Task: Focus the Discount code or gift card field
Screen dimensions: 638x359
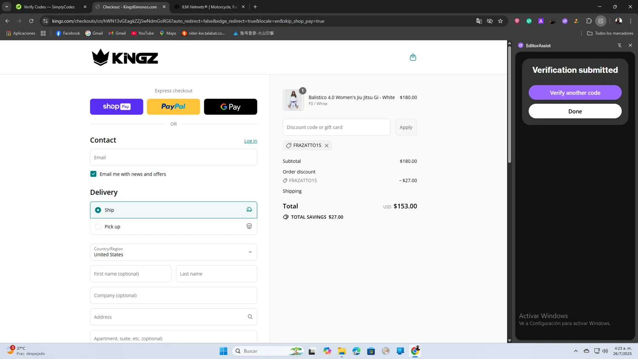Action: tap(336, 127)
